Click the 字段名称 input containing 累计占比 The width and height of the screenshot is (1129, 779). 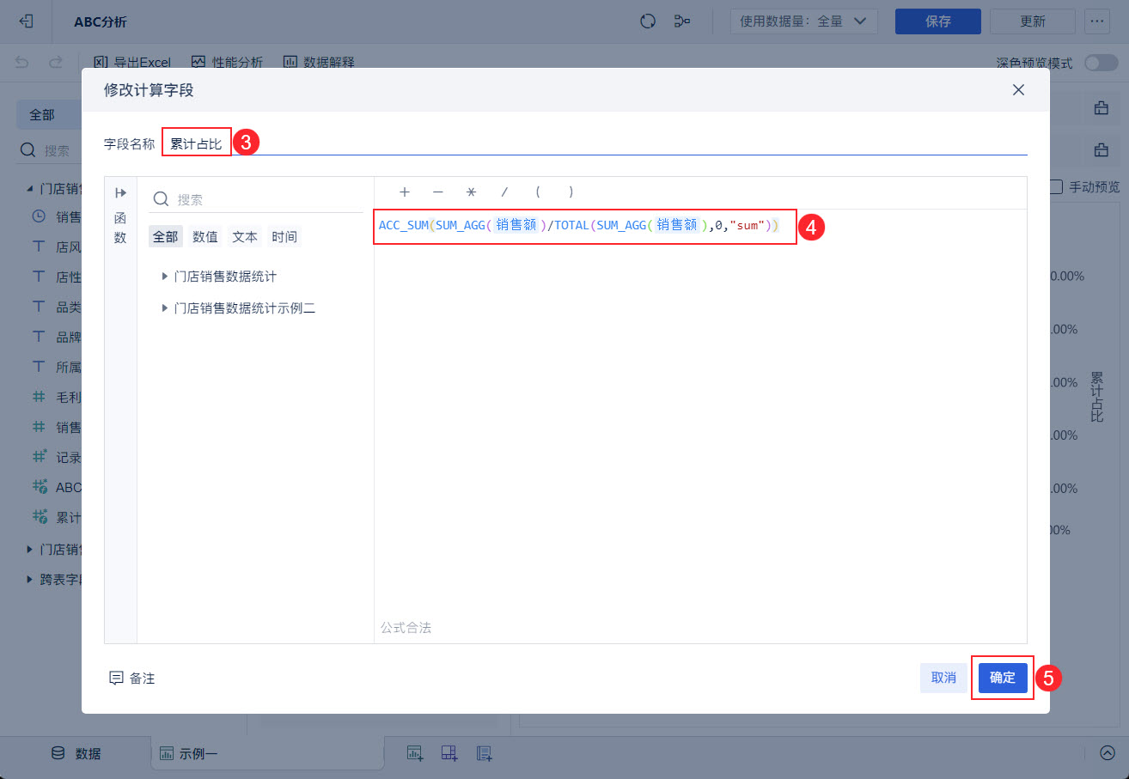click(595, 143)
